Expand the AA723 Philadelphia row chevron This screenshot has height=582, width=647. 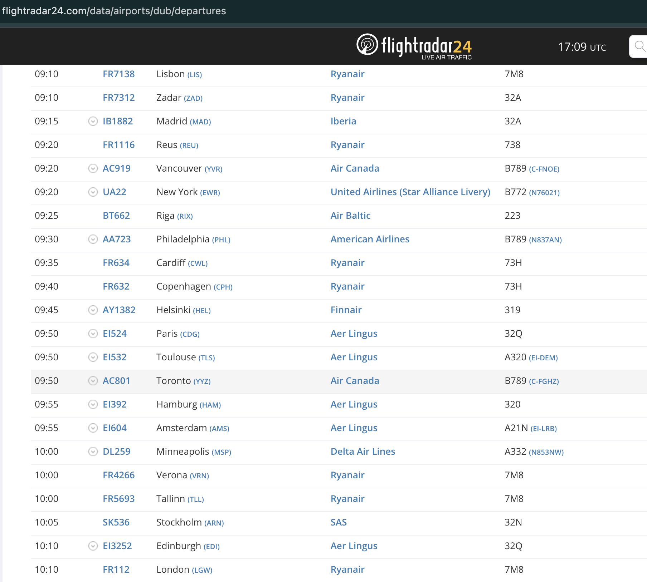(x=93, y=240)
